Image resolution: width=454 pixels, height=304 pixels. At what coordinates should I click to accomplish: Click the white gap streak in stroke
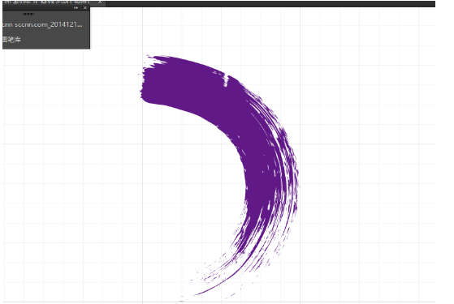point(227,80)
